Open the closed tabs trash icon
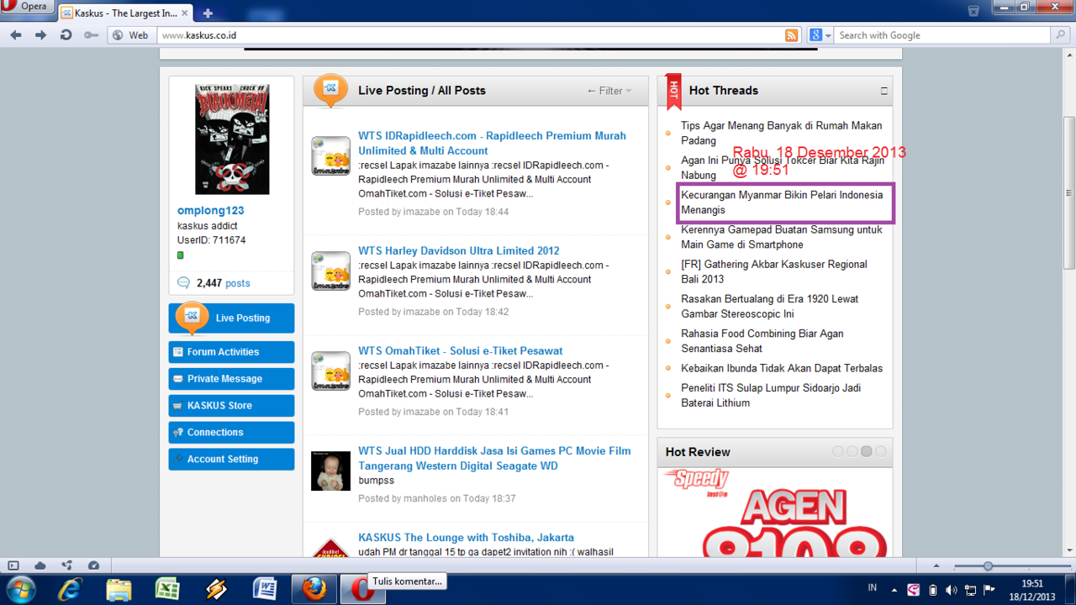The width and height of the screenshot is (1076, 605). (973, 11)
